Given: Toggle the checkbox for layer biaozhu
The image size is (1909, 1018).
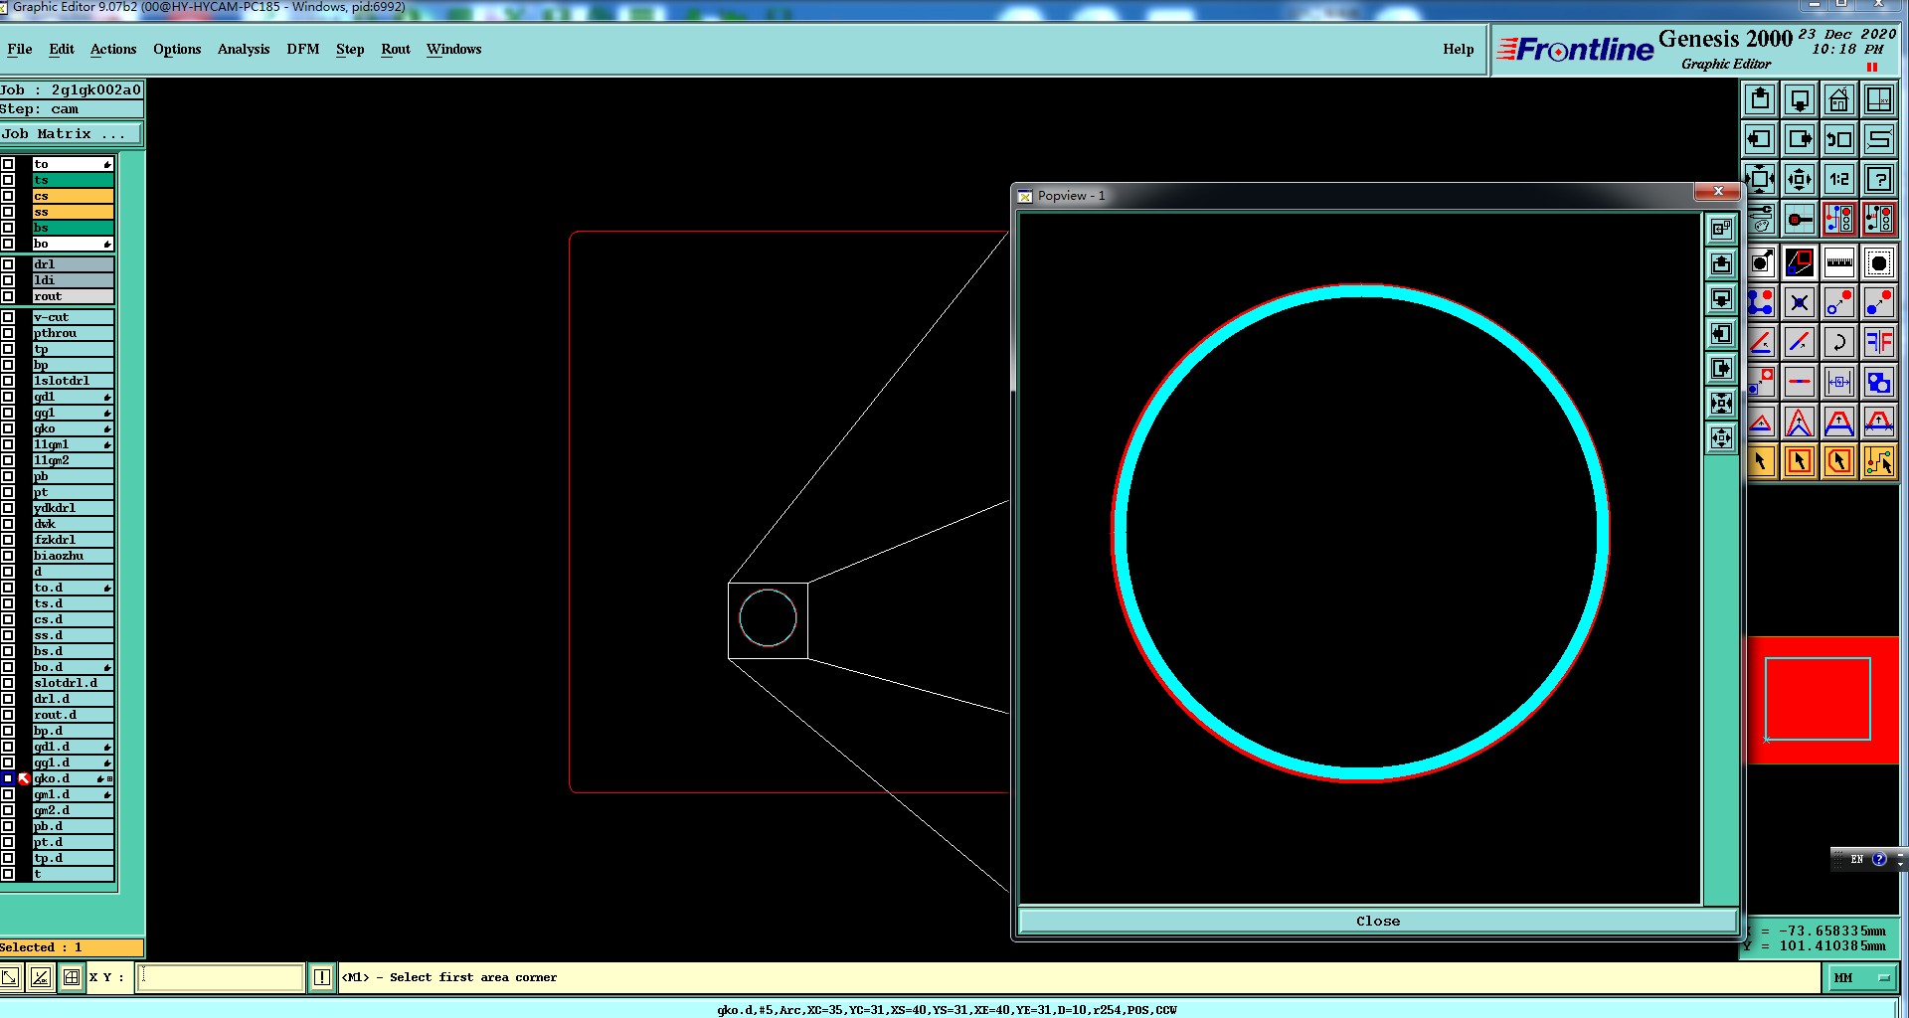Looking at the screenshot, I should 8,556.
